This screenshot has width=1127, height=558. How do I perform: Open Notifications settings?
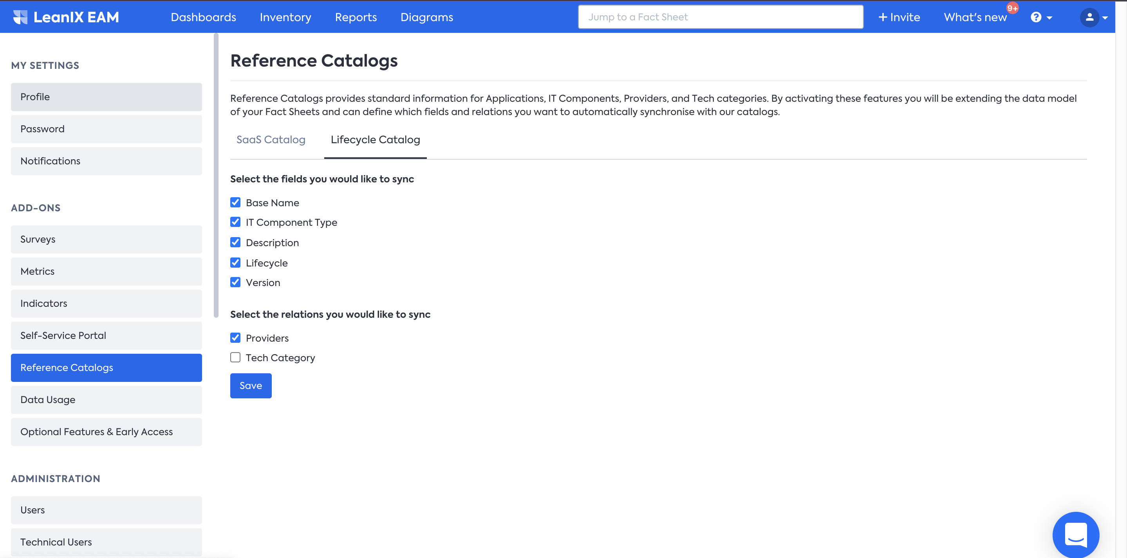click(106, 161)
